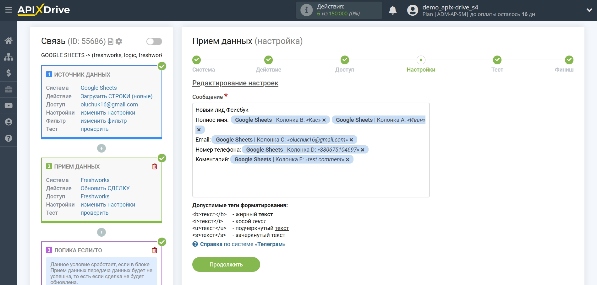
Task: Open the hamburger menu
Action: [x=8, y=10]
